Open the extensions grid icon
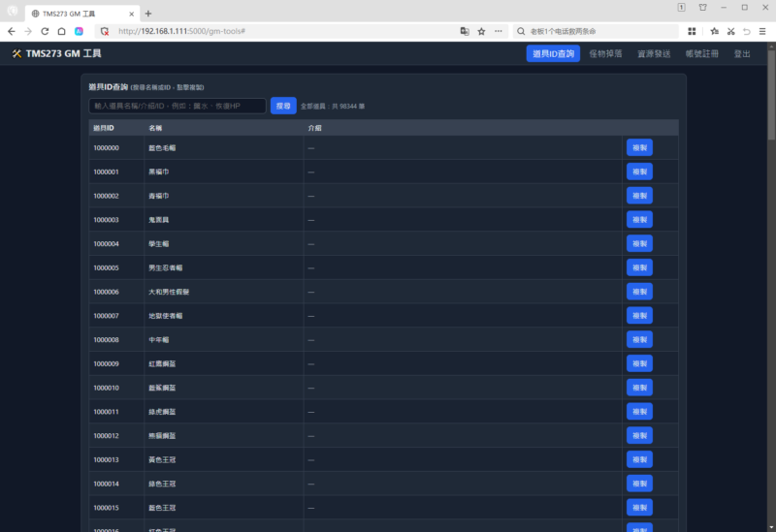The height and width of the screenshot is (532, 776). pyautogui.click(x=692, y=31)
